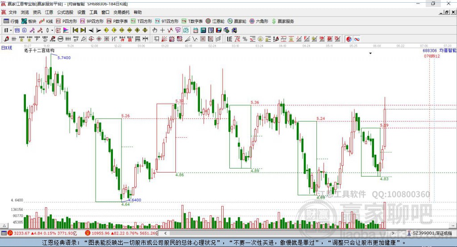Click the status bar grid icon
Screen dimensions: 457x247
(4, 233)
